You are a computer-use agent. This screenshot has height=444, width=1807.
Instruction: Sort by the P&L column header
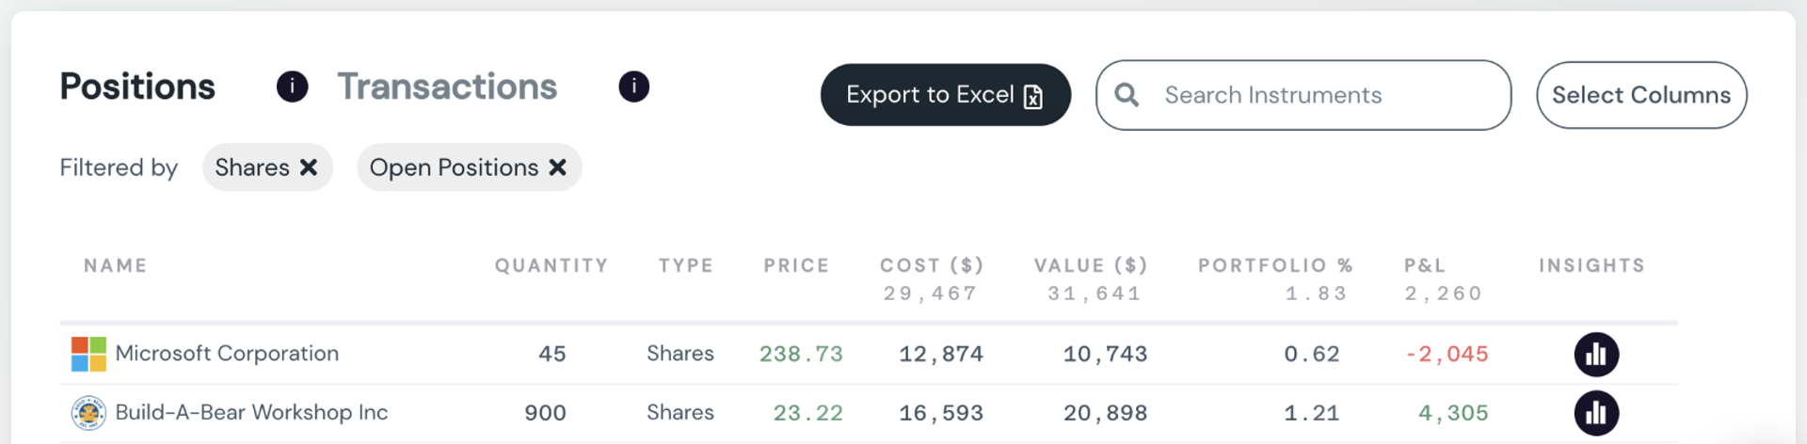click(1425, 266)
